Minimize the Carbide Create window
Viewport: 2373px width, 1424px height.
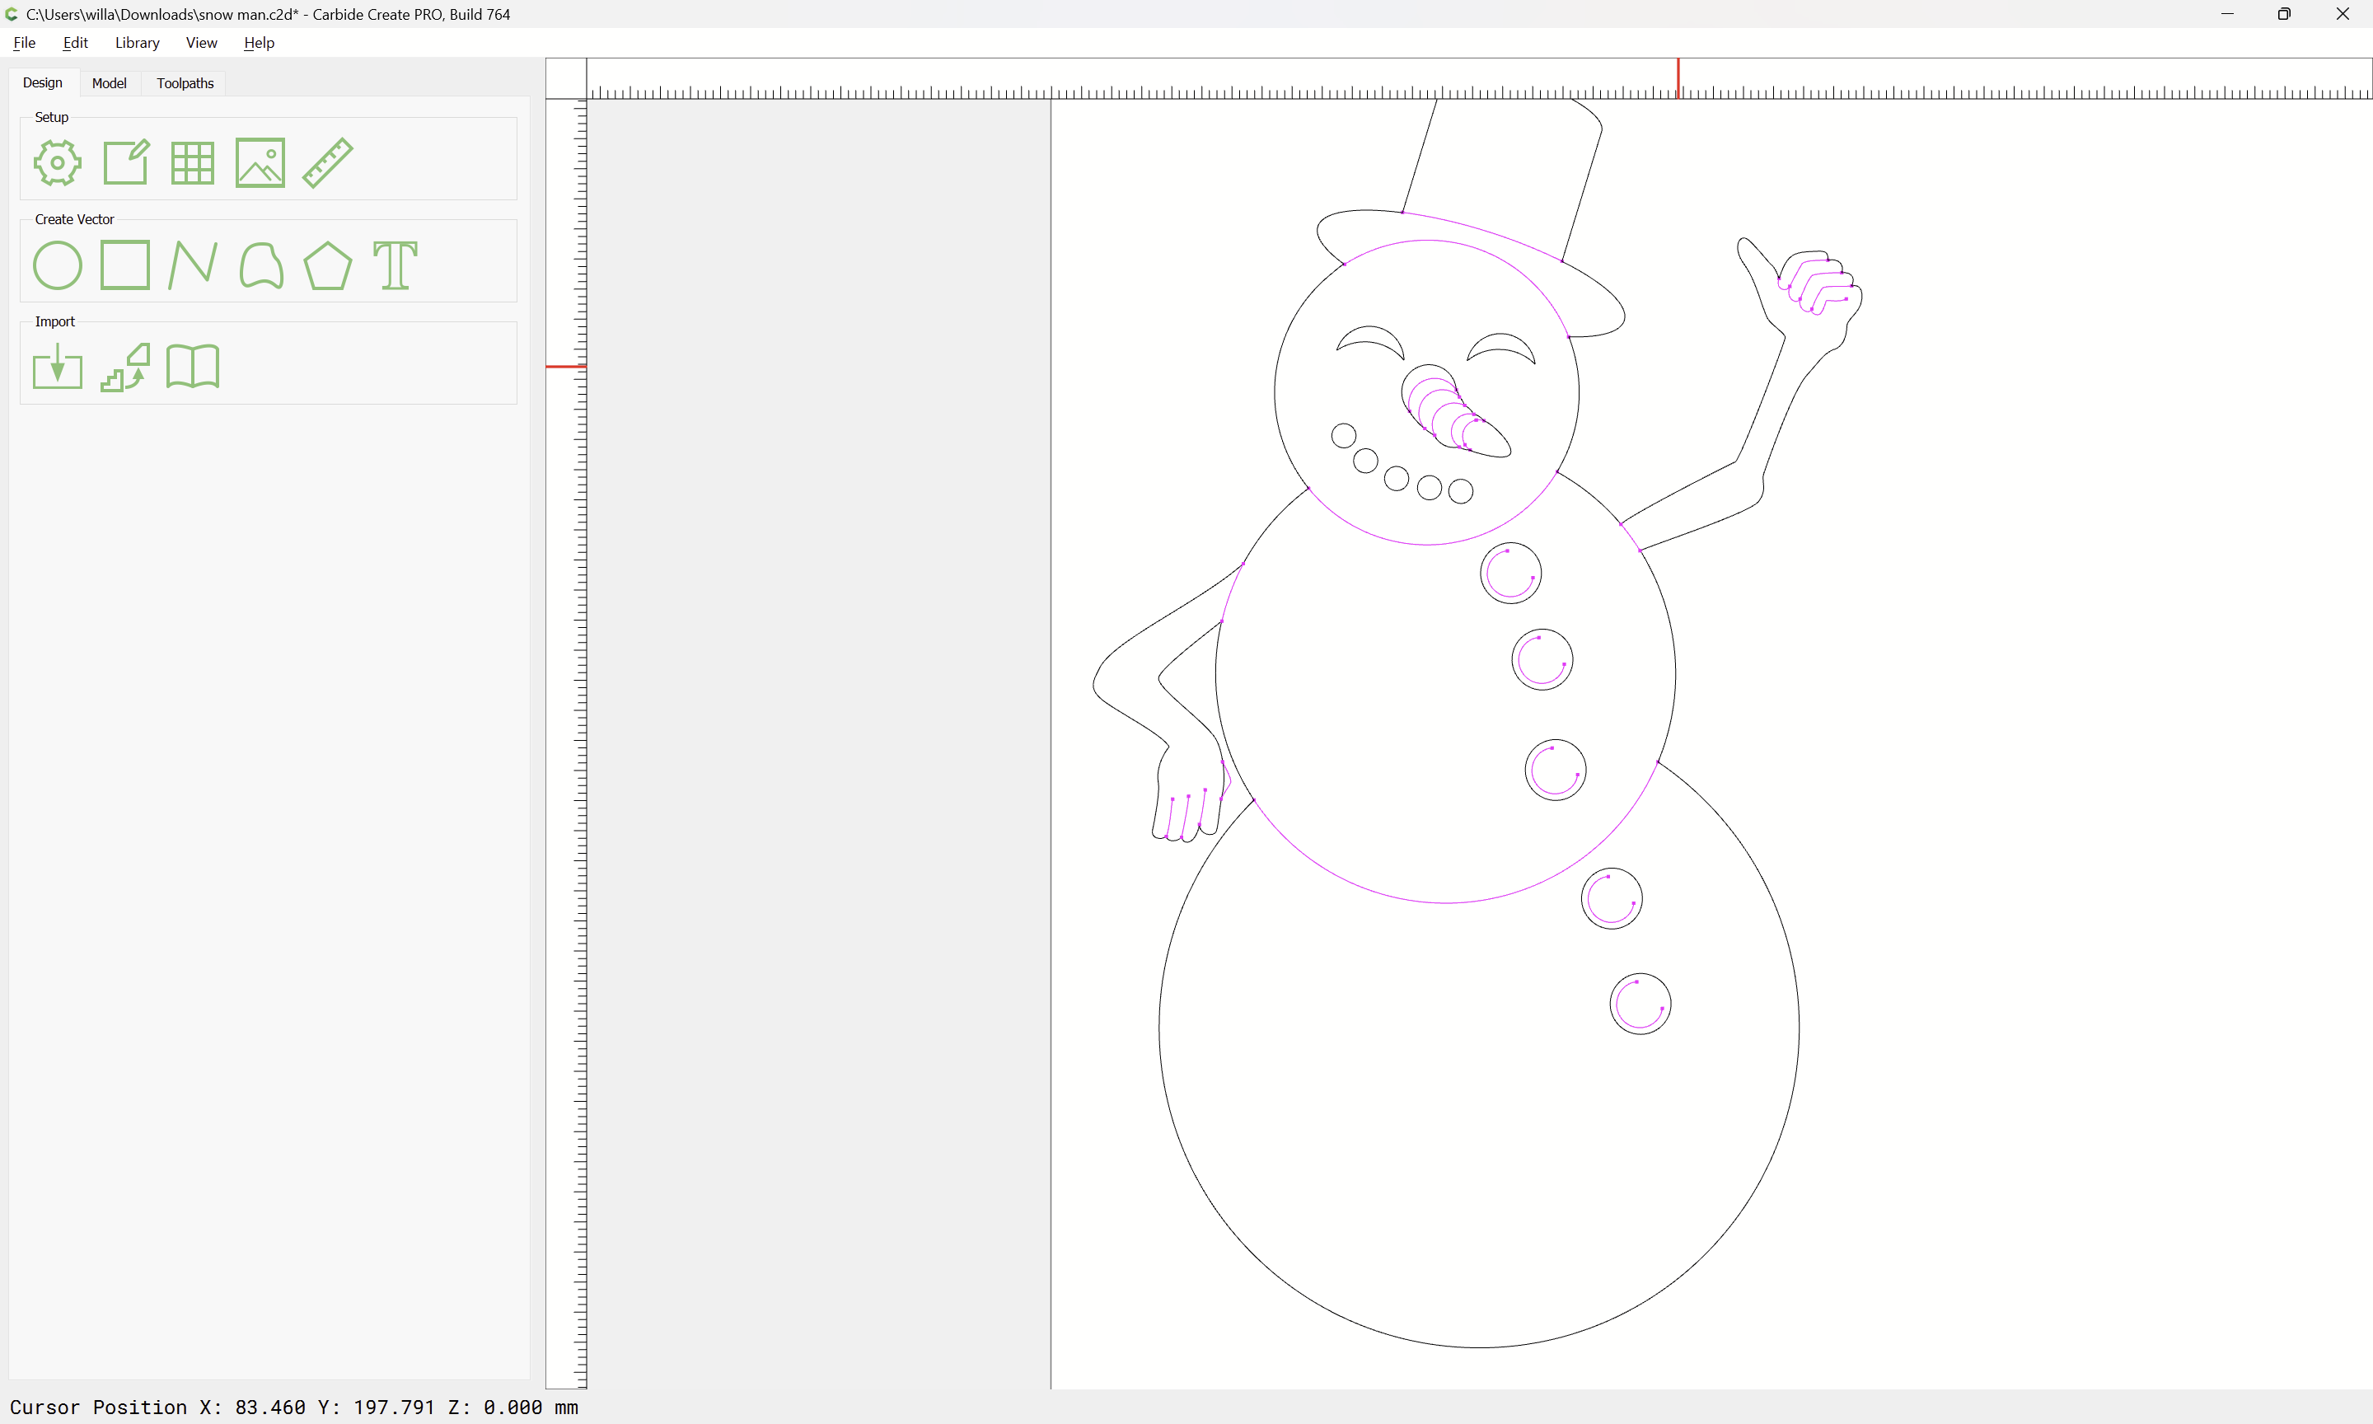tap(2227, 14)
